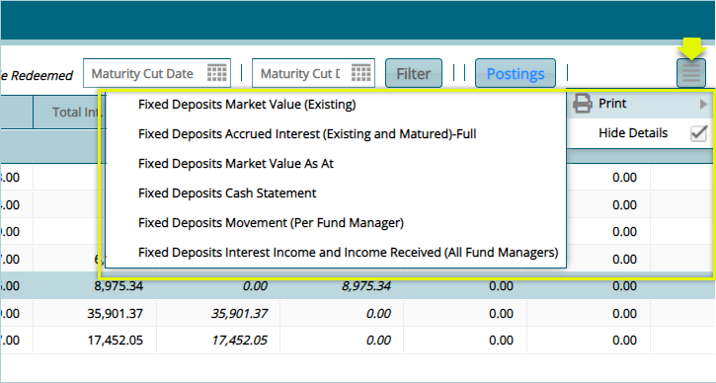Select Fixed Deposits Market Value As At

coord(236,164)
